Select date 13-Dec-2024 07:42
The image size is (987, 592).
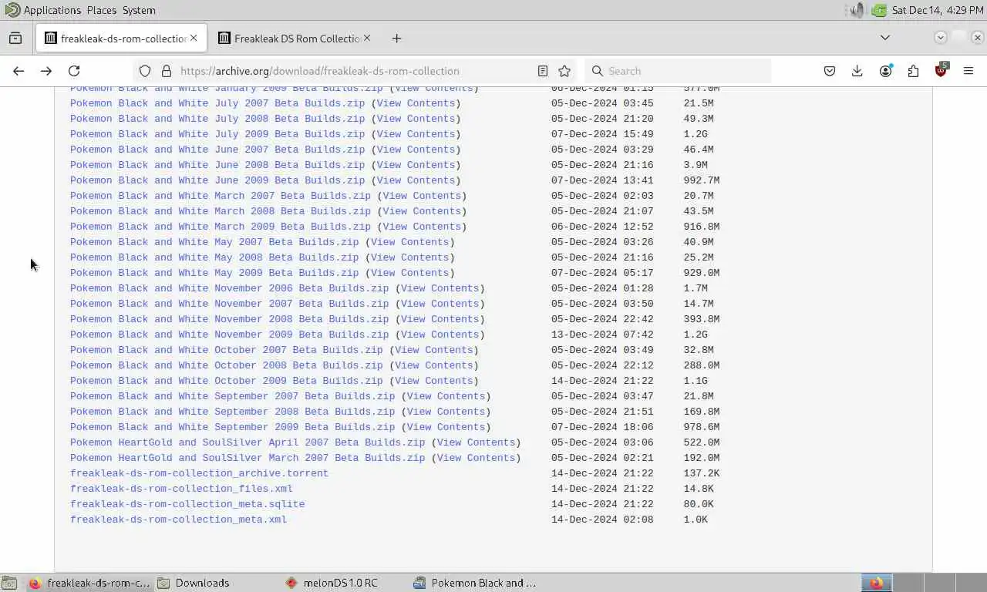(x=602, y=335)
